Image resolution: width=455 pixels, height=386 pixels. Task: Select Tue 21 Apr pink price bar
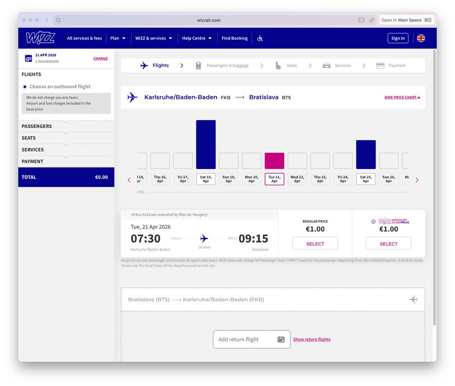pyautogui.click(x=275, y=161)
